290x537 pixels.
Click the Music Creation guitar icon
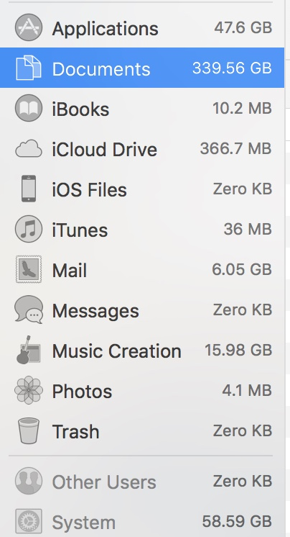(x=28, y=350)
